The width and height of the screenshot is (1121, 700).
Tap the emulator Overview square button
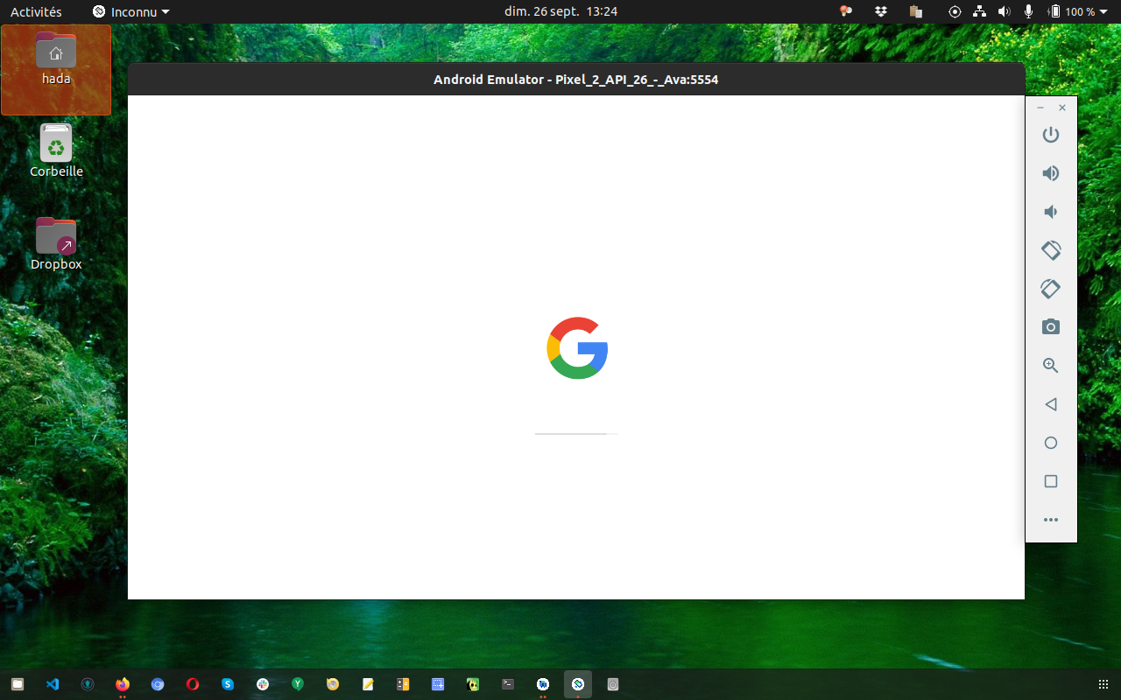tap(1051, 481)
